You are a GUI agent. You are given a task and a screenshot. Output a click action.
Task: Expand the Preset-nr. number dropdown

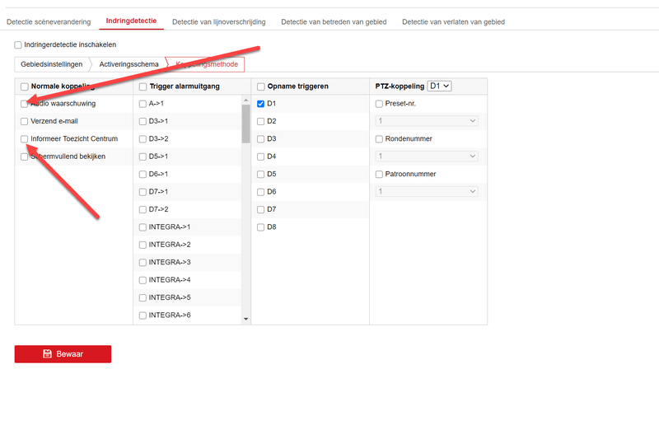[x=428, y=121]
